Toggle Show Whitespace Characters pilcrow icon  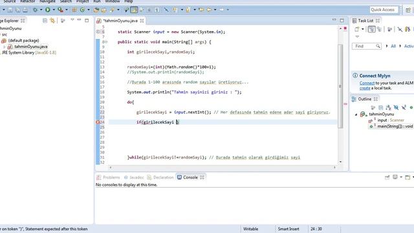(157, 10)
